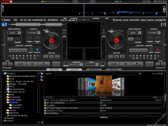Image resolution: width=168 pixels, height=126 pixels.
Task: Expand the Mi PC tree node
Action: [x=6, y=87]
